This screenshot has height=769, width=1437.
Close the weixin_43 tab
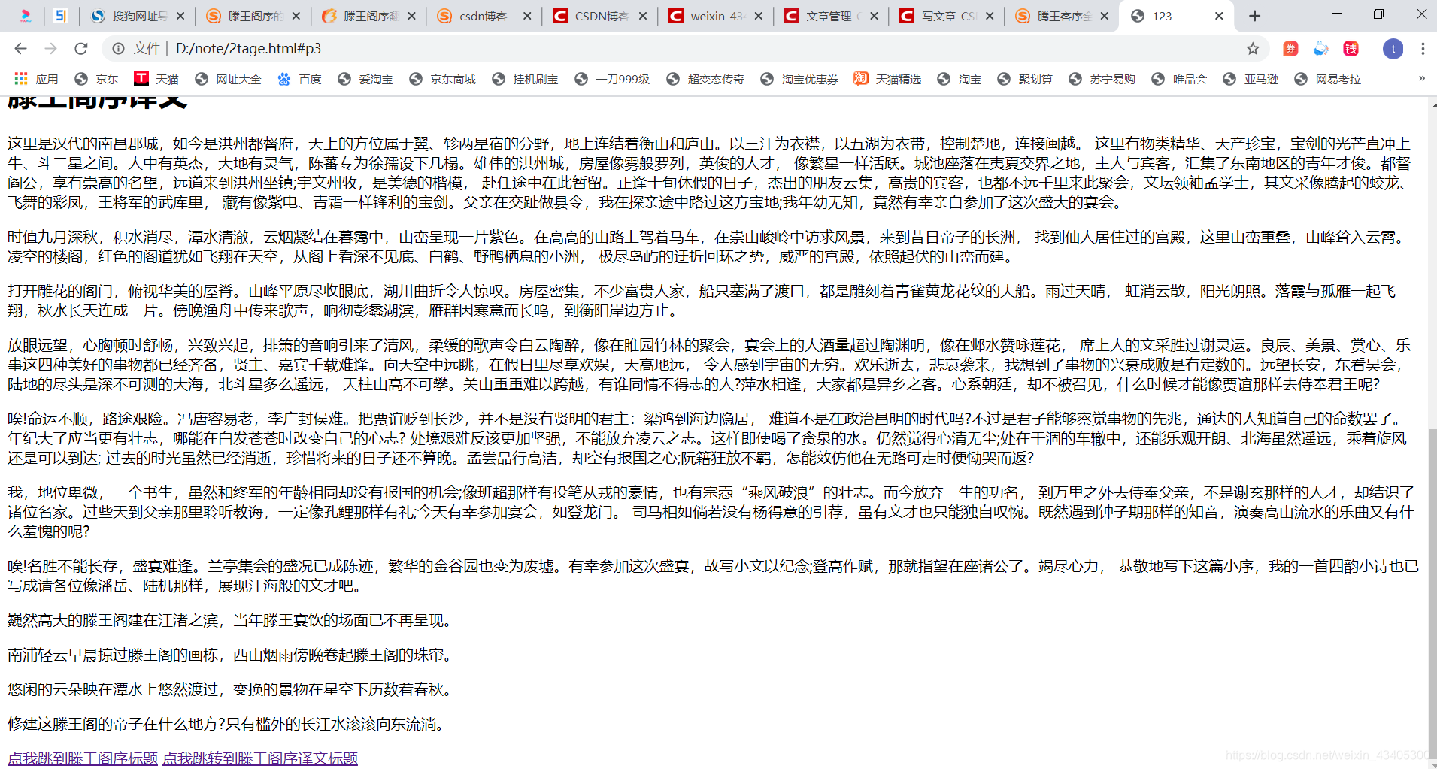coord(758,16)
